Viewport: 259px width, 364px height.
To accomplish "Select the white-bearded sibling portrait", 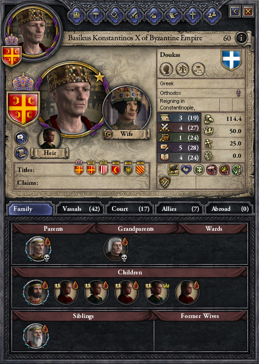I will click(x=35, y=336).
